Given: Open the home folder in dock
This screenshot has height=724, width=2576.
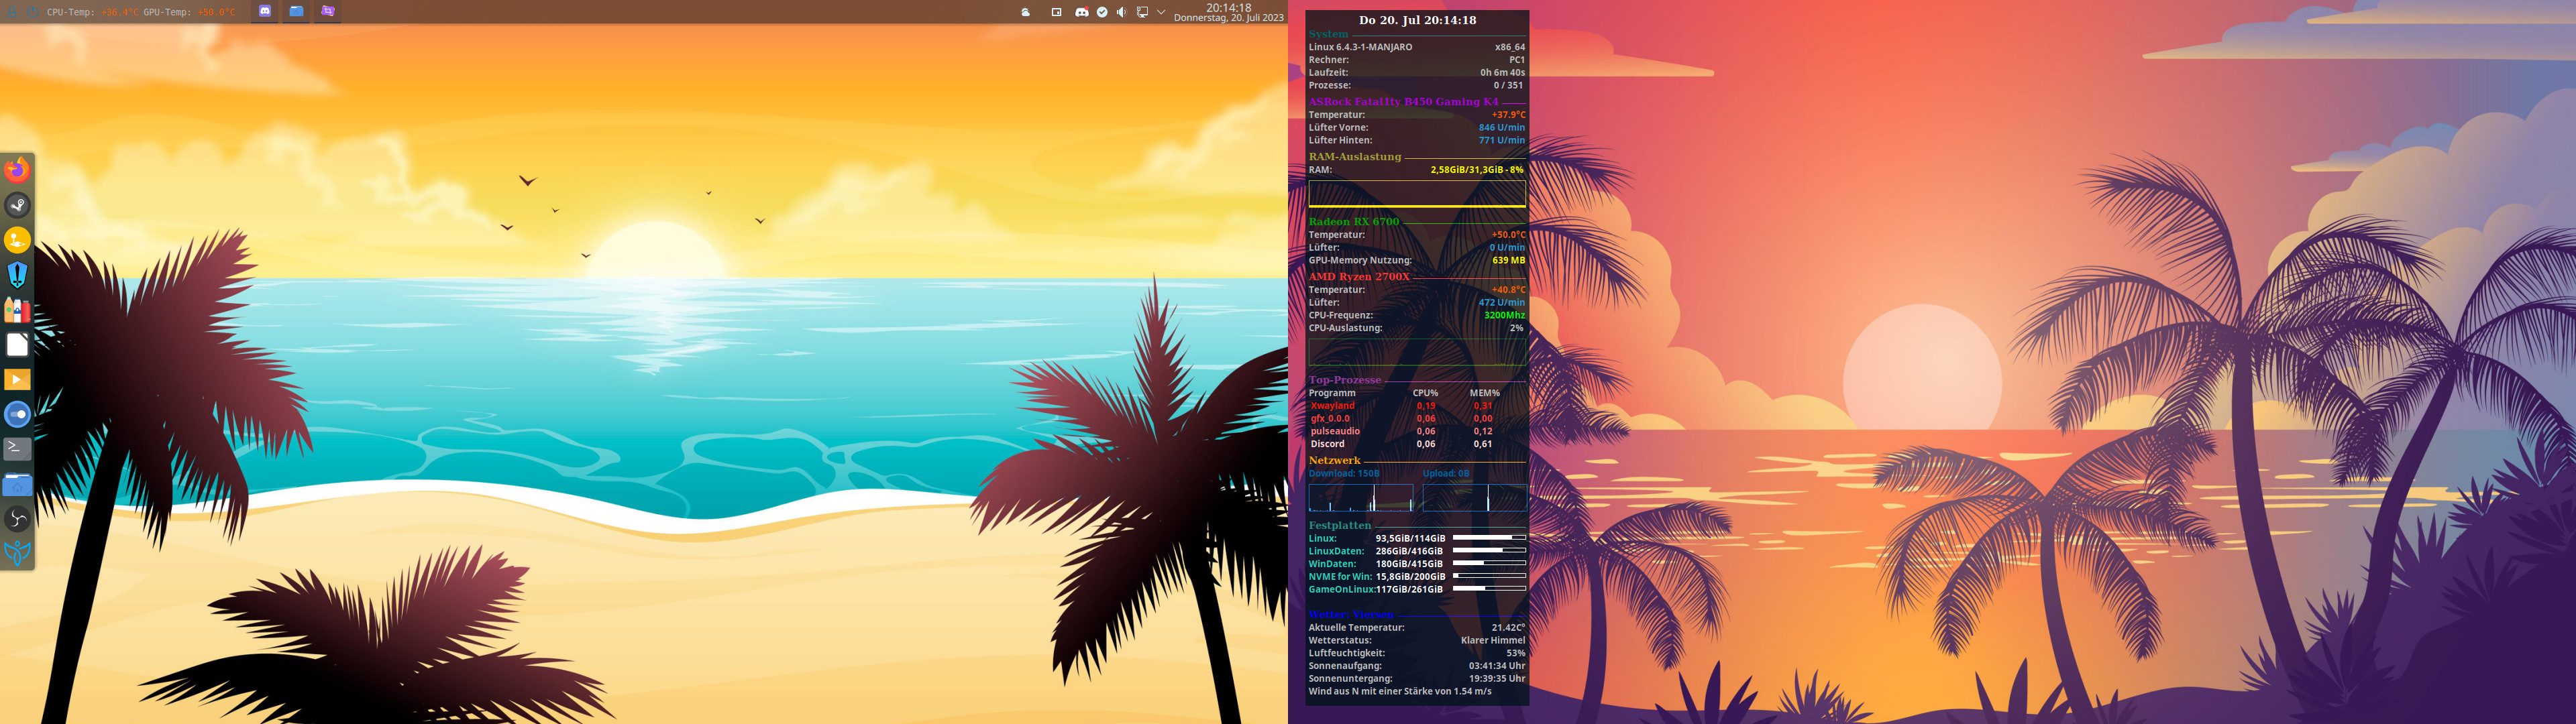Looking at the screenshot, I should [17, 484].
